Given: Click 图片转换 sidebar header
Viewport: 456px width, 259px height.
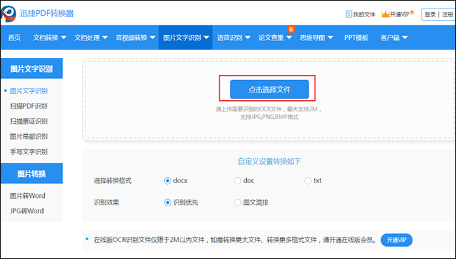Looking at the screenshot, I should [32, 174].
